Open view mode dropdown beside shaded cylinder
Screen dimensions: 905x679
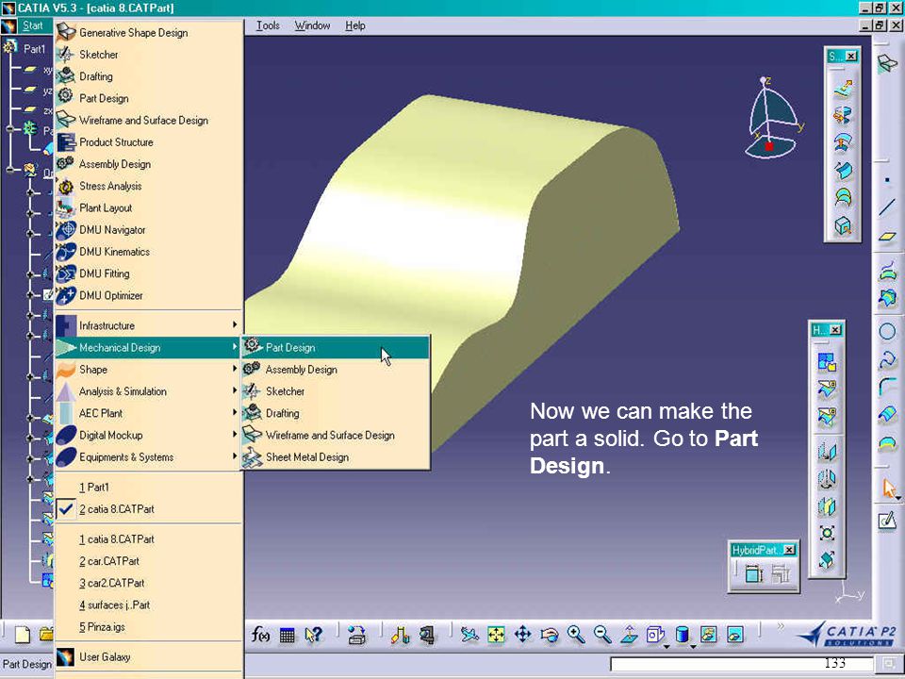coord(693,645)
